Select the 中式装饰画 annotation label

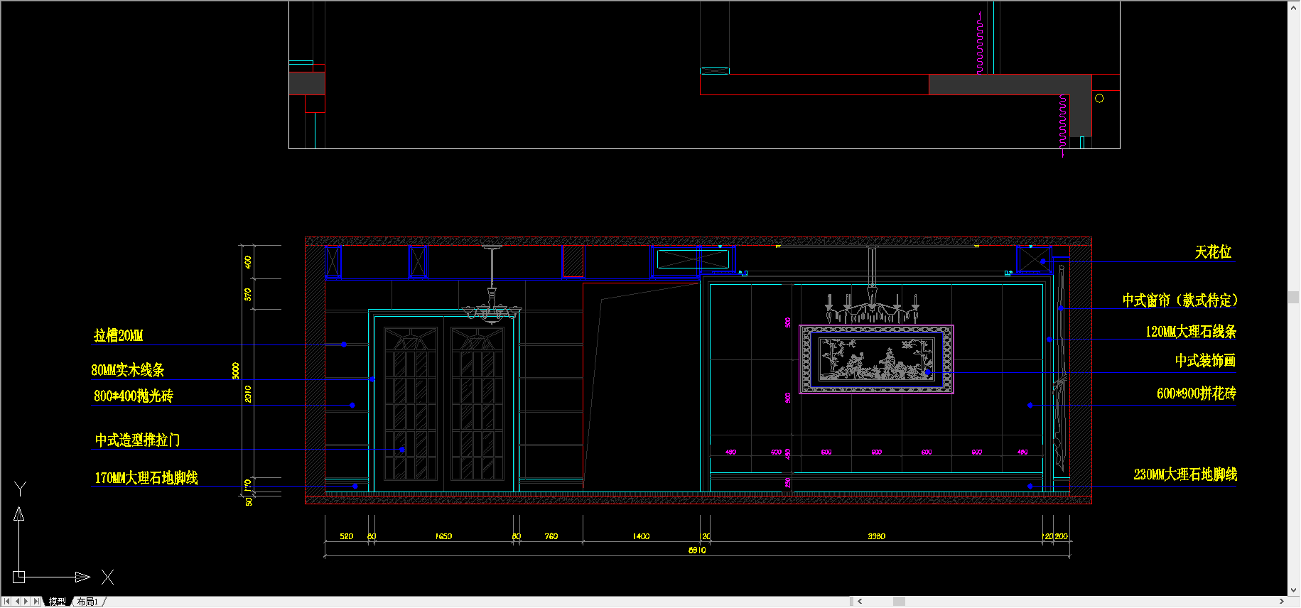tap(1205, 361)
